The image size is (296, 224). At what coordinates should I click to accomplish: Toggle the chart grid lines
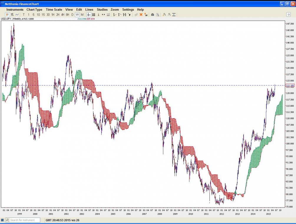click(x=93, y=14)
